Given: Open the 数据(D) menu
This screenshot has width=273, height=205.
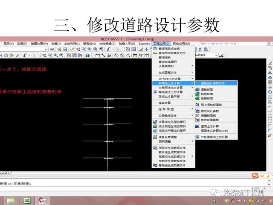Looking at the screenshot, I should [x=22, y=44].
